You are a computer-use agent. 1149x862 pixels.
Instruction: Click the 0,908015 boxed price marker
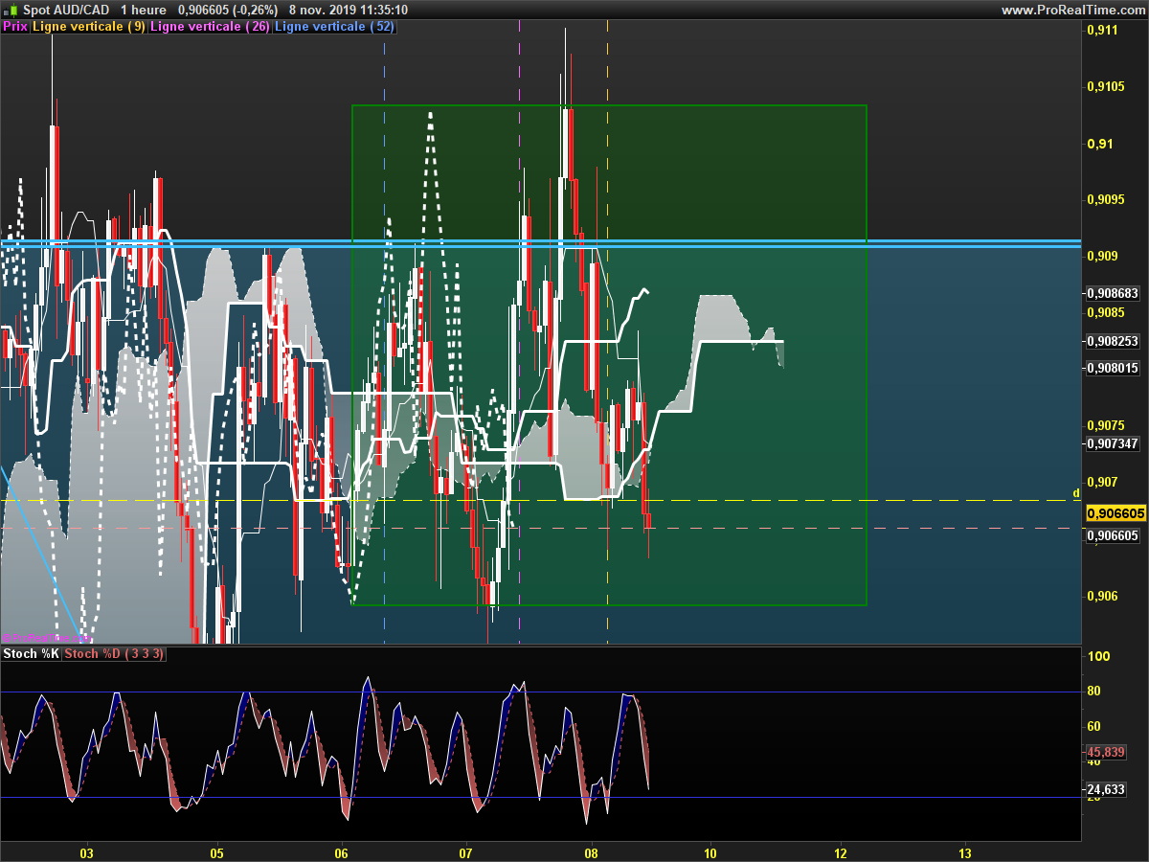coord(1112,368)
